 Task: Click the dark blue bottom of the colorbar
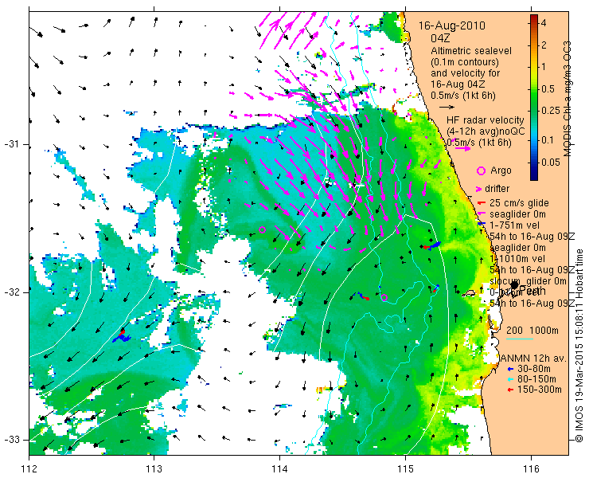(534, 176)
